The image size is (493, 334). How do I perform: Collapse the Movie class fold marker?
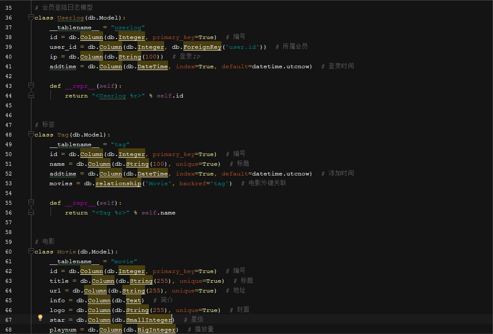pyautogui.click(x=31, y=251)
